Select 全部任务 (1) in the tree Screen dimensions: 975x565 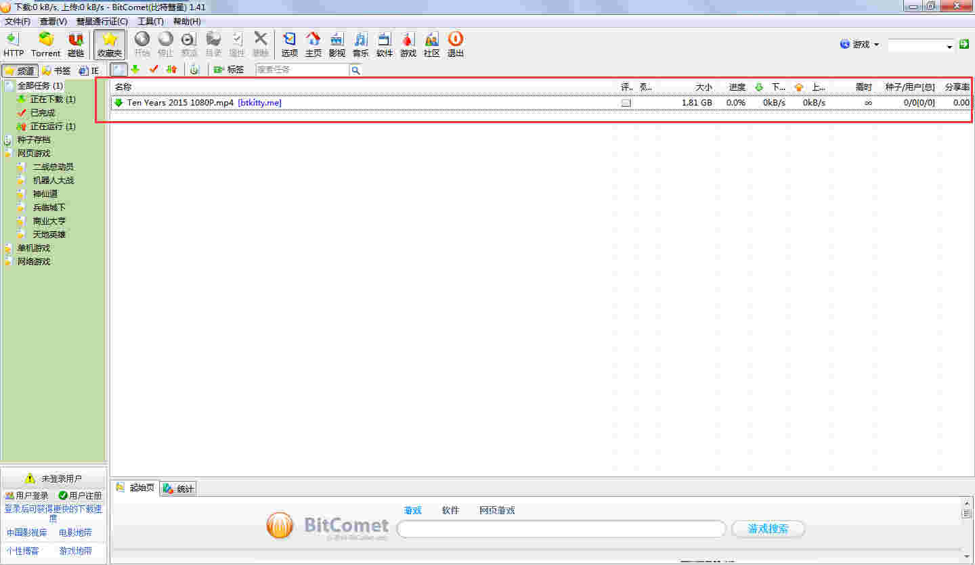pos(40,86)
